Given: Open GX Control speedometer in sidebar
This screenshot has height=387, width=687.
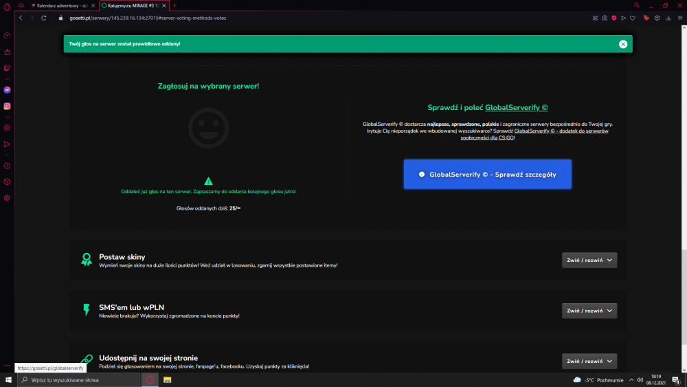Looking at the screenshot, I should pyautogui.click(x=7, y=36).
